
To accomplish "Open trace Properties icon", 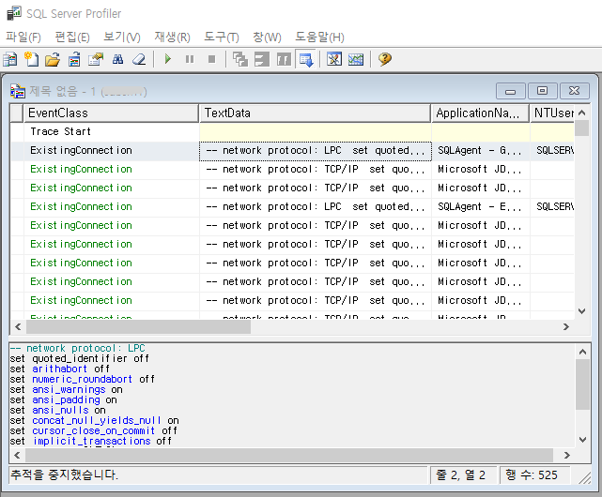I will (96, 59).
